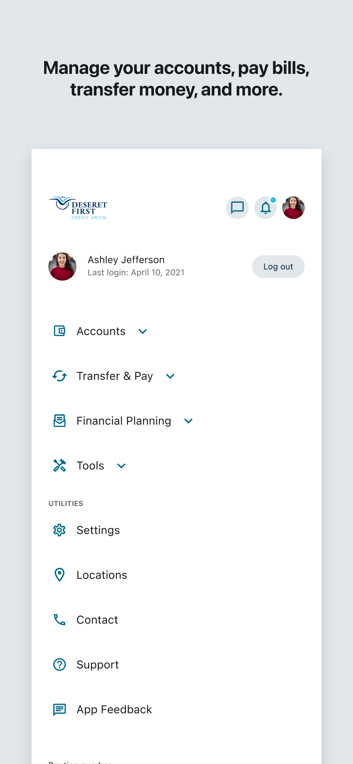Open the chat messages icon
The height and width of the screenshot is (764, 353).
(x=237, y=207)
